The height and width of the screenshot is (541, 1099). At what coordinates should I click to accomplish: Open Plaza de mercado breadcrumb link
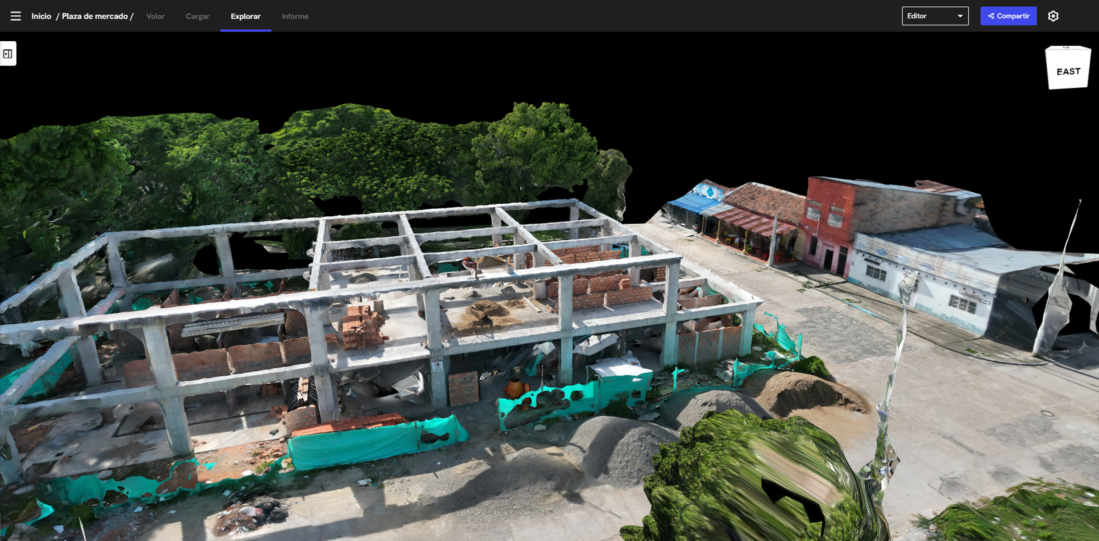click(95, 16)
